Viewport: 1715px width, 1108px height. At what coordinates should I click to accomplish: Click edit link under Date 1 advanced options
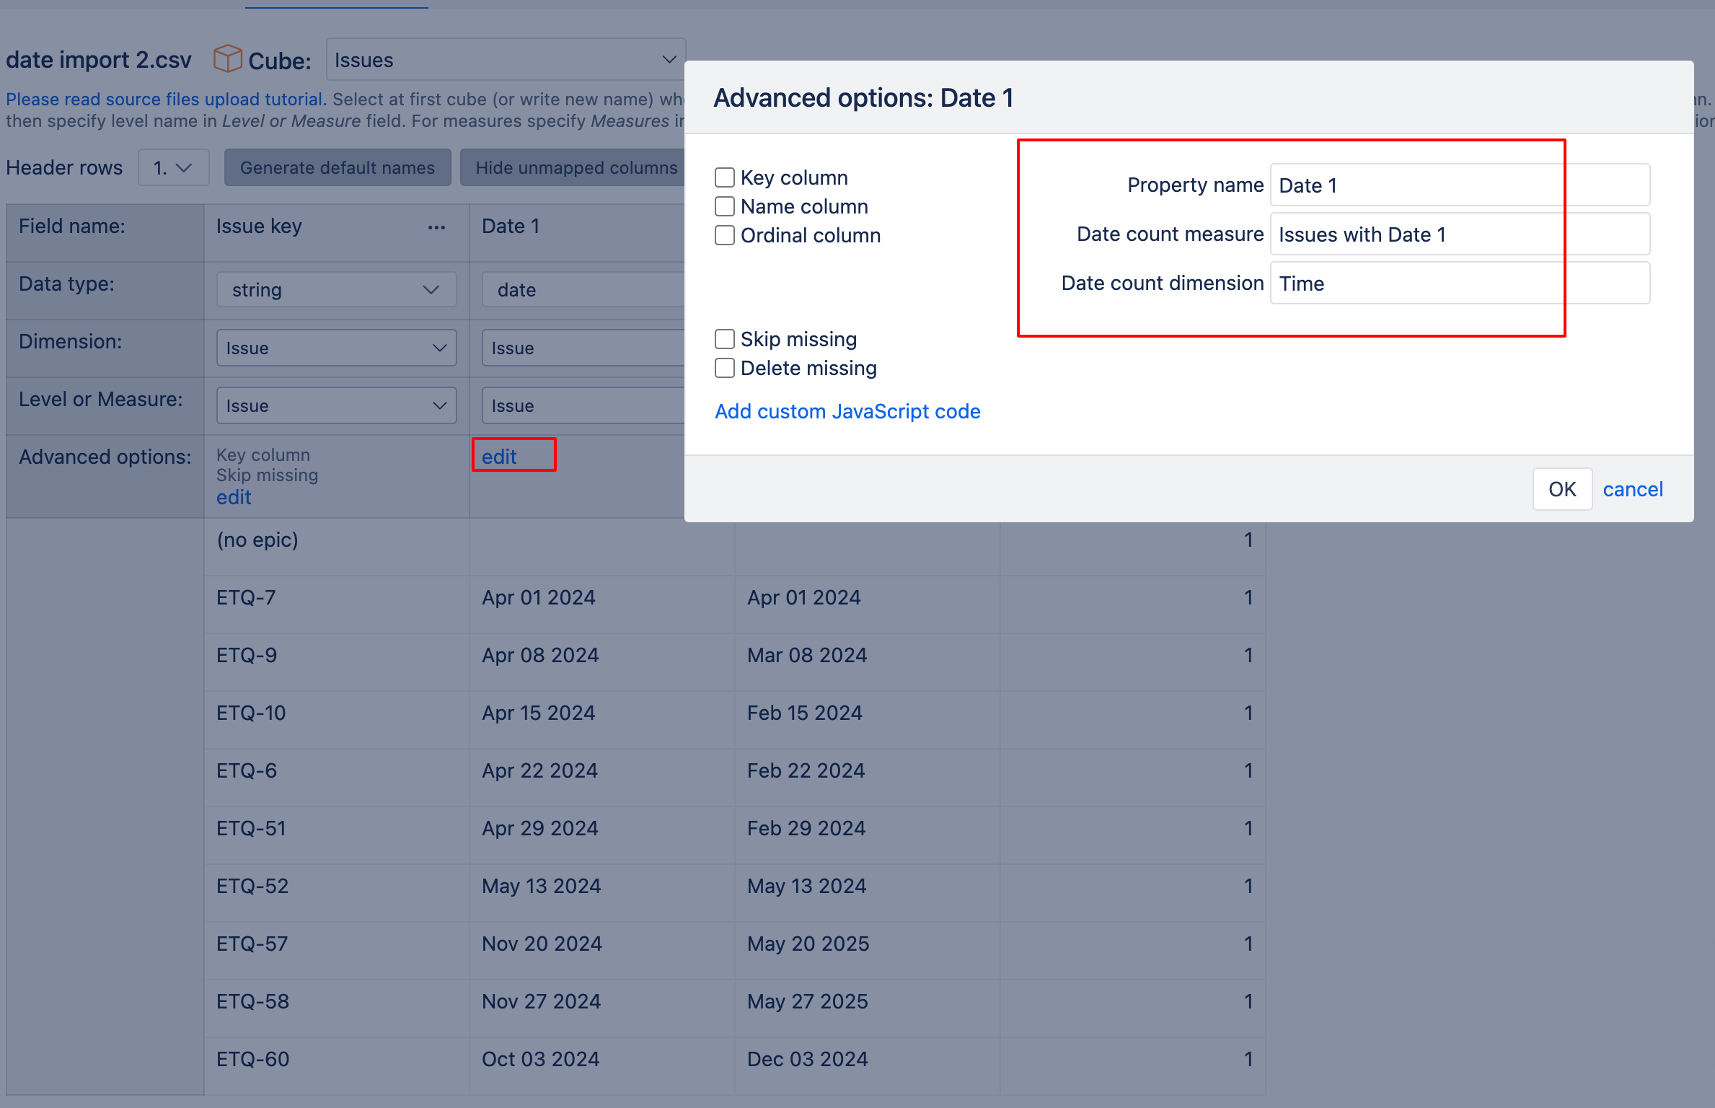(x=499, y=457)
